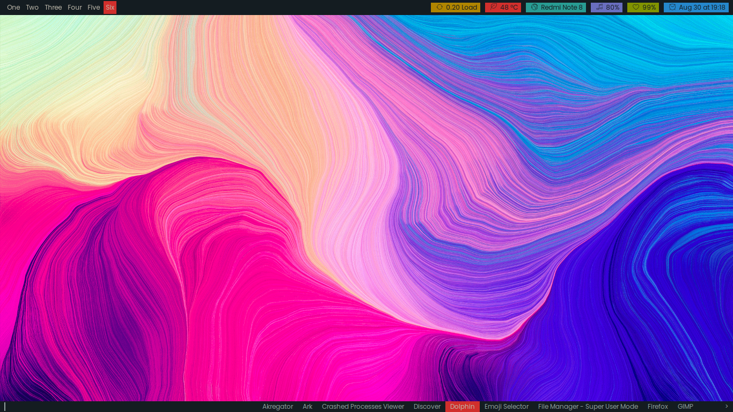Click the music note volume icon
The height and width of the screenshot is (412, 733).
599,8
